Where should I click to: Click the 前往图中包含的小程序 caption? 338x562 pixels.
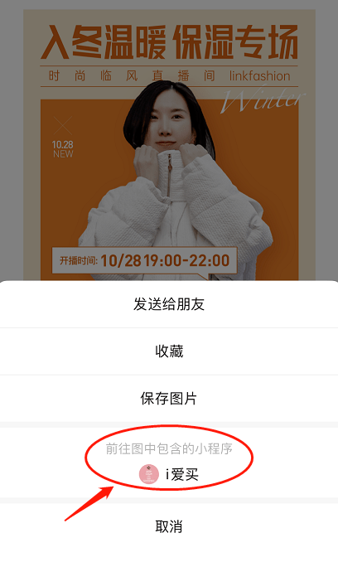point(169,448)
